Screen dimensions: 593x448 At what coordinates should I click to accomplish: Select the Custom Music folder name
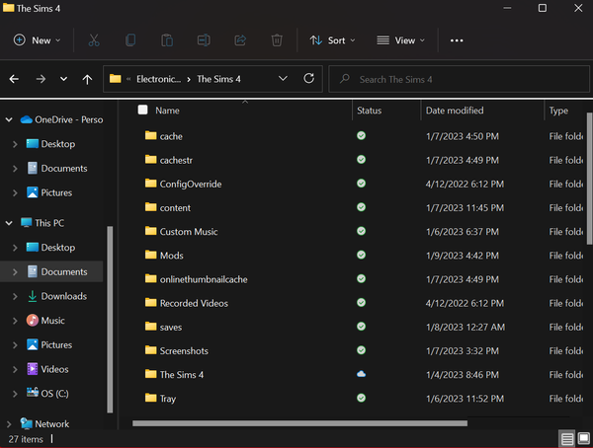(x=189, y=232)
